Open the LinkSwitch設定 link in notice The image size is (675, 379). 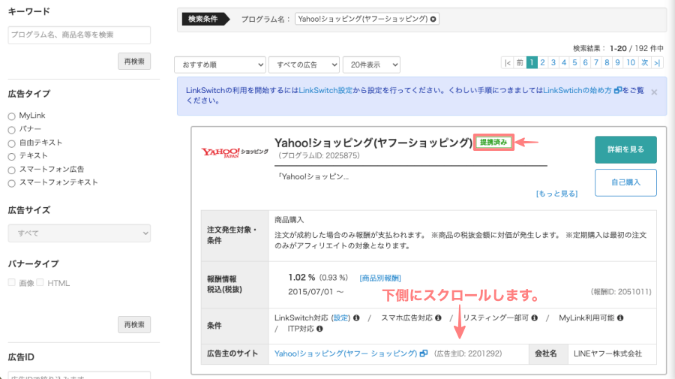tap(325, 90)
